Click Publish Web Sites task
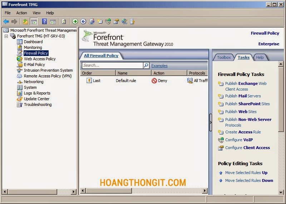 (241, 112)
